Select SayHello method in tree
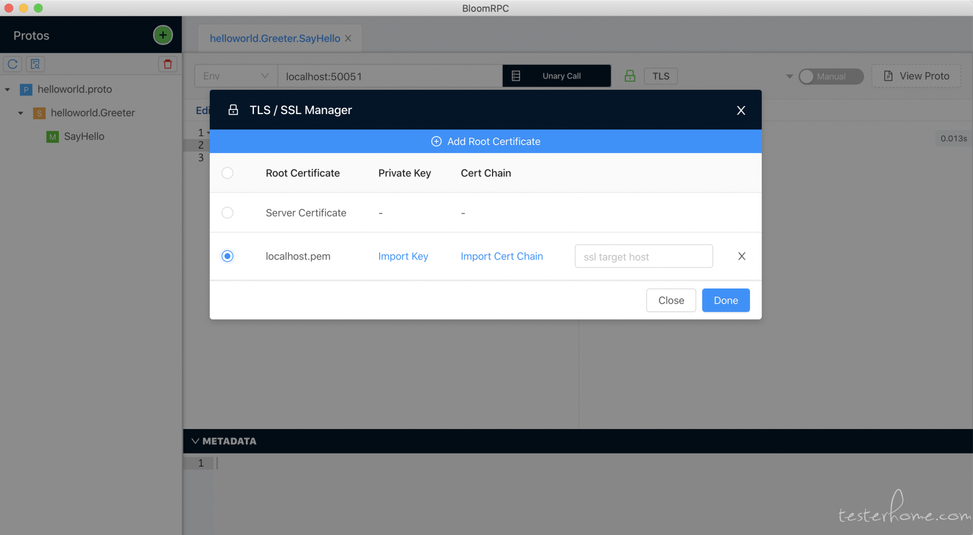This screenshot has height=535, width=973. 84,136
